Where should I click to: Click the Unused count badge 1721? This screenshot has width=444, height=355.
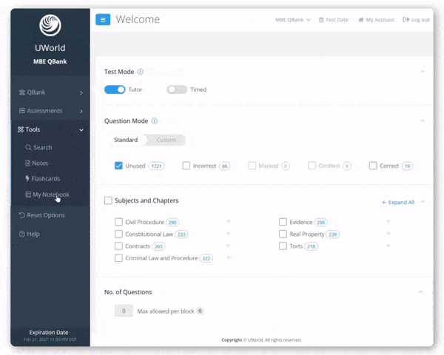pos(156,166)
